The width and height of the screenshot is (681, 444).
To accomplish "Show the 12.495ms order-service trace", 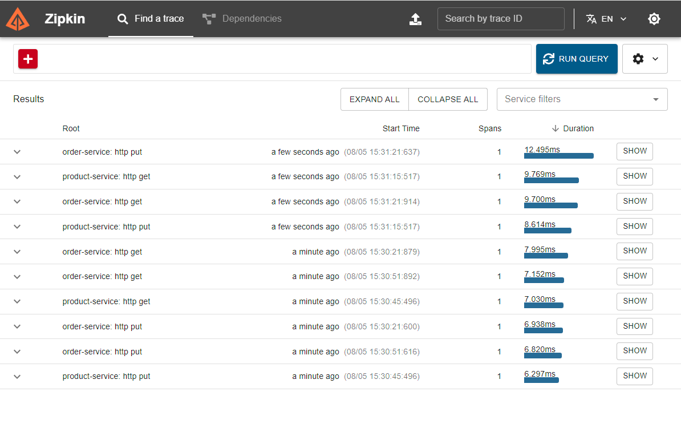I will tap(635, 151).
